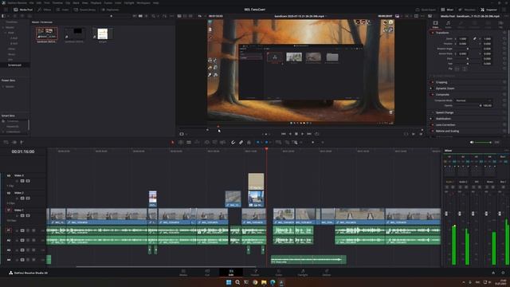Open the Audio tab in Inspector
The width and height of the screenshot is (510, 287).
click(x=448, y=25)
